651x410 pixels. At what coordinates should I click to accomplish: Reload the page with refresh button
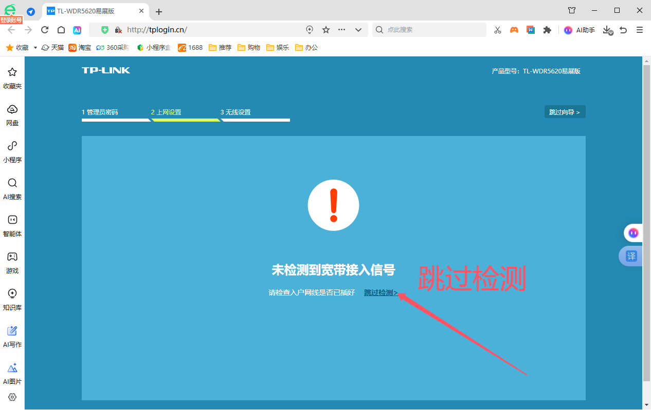[x=45, y=30]
